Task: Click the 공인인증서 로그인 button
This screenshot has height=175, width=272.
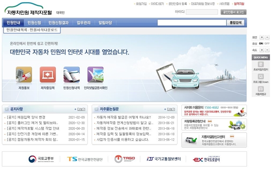Action: click(x=233, y=12)
